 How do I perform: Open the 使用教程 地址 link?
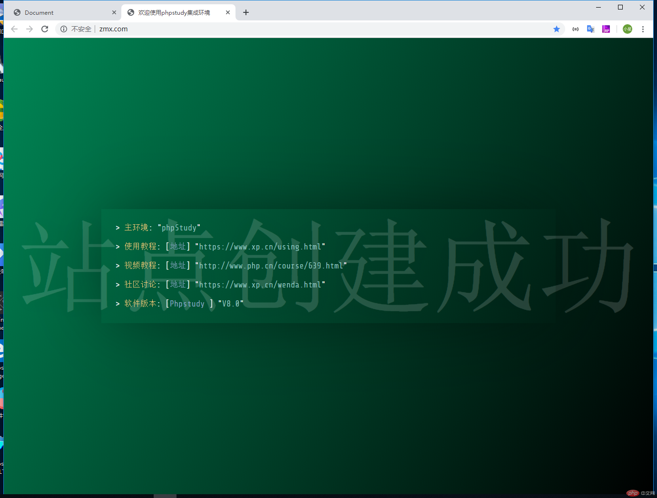(x=178, y=246)
